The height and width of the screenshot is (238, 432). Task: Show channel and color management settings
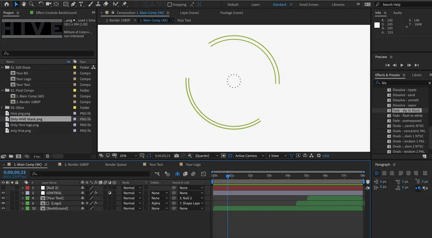click(190, 156)
